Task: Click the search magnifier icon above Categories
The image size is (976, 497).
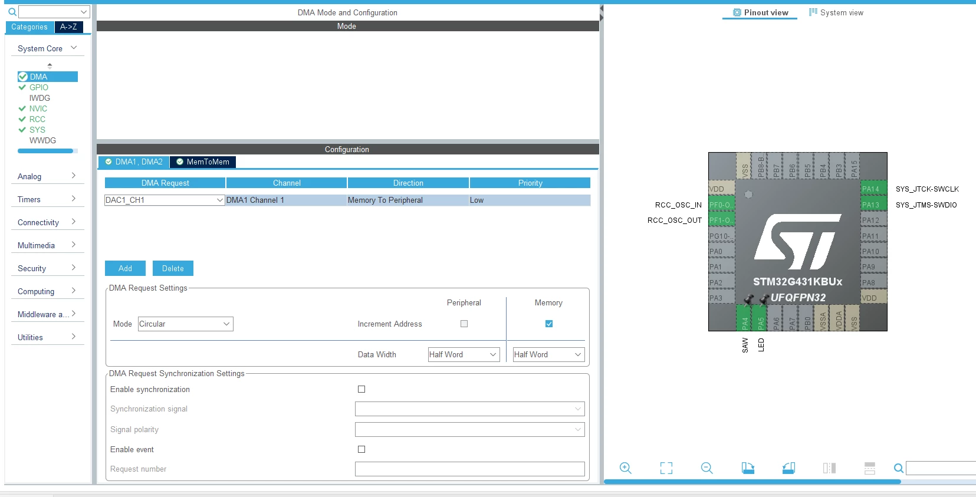Action: coord(12,12)
